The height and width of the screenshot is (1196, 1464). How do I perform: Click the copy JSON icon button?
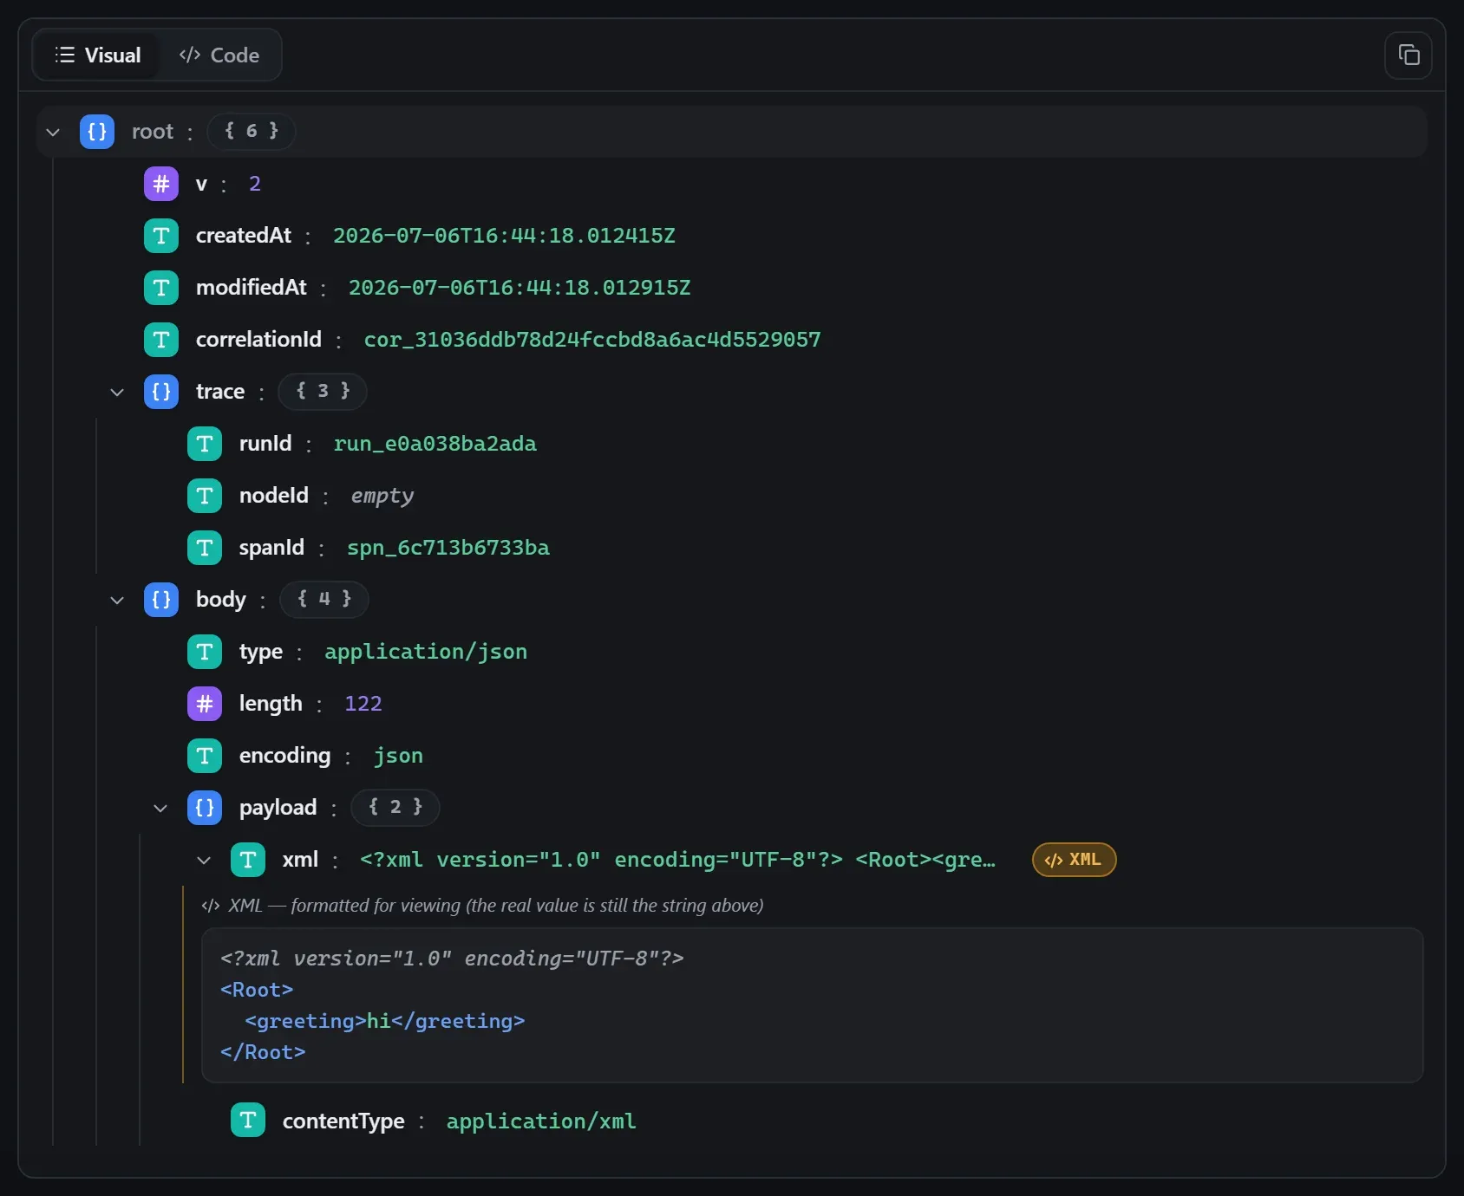click(x=1408, y=55)
